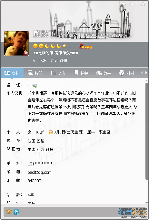Open the 问问 tab
This screenshot has height=220, width=149.
click(x=126, y=73)
